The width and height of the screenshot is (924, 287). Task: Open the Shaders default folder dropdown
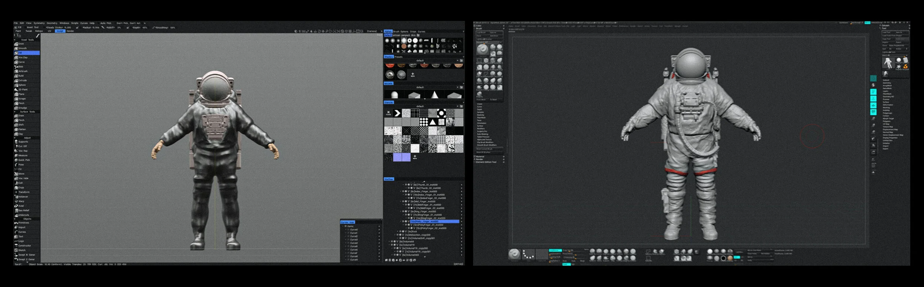(x=457, y=61)
